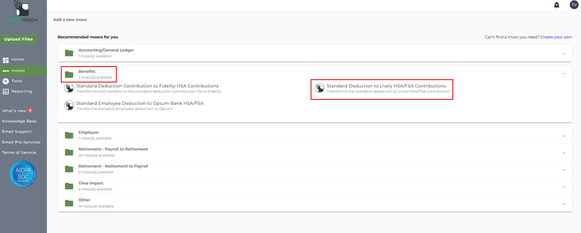Expand the Employee section chevron

click(564, 136)
